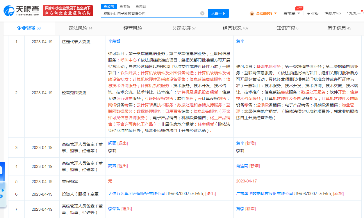Image resolution: width=364 pixels, height=218 pixels.
Task: Click the 投资人（股权）变更 cell text
Action: click(x=80, y=194)
